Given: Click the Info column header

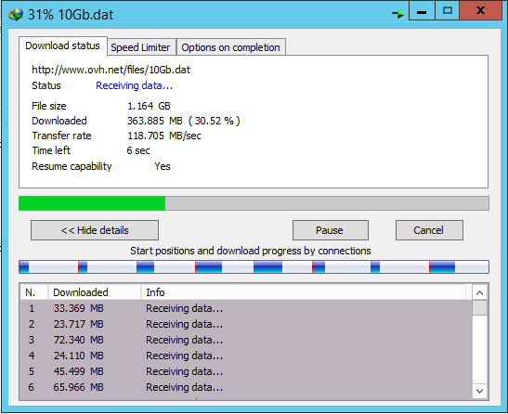Looking at the screenshot, I should [304, 292].
